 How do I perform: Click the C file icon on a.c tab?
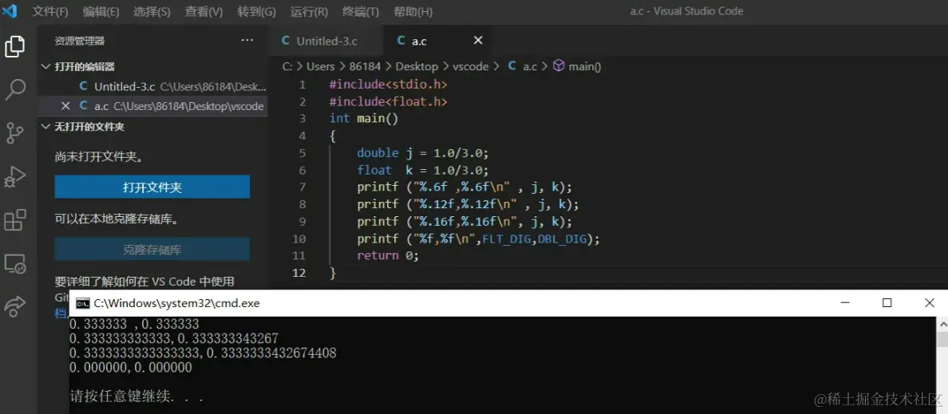pos(401,41)
